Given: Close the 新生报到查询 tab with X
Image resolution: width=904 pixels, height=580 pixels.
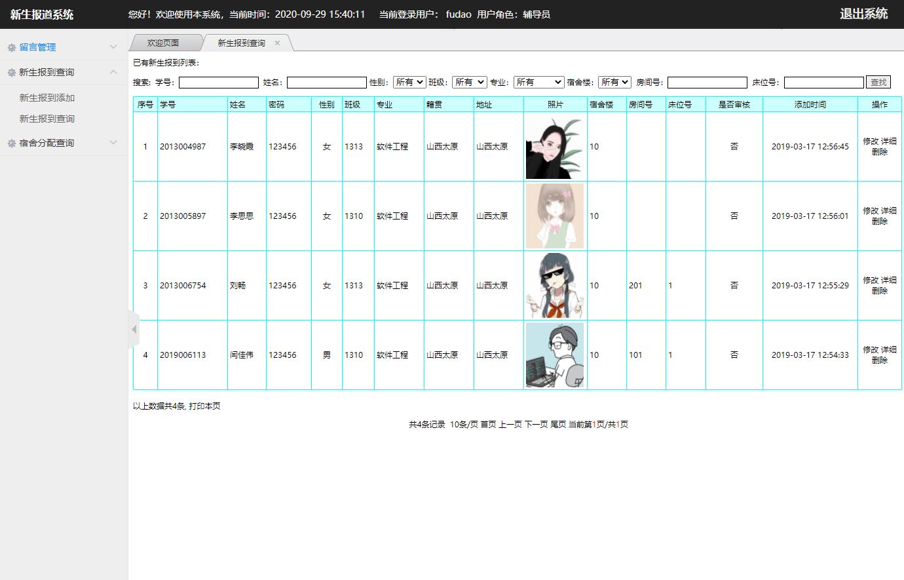Looking at the screenshot, I should point(277,43).
